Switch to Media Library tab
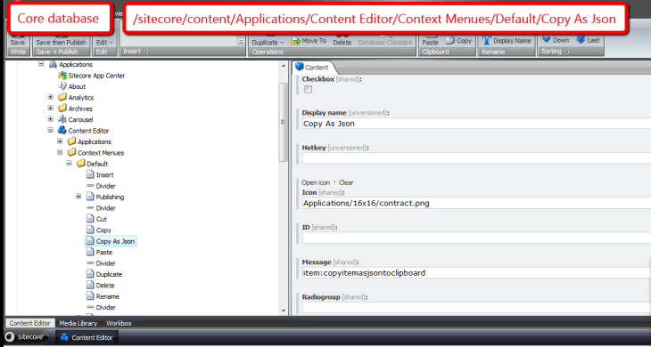 (78, 323)
